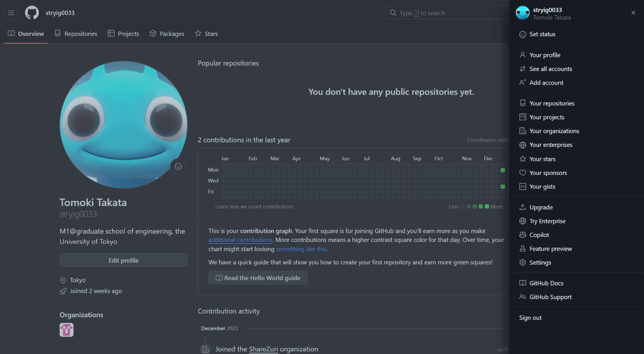
Task: Switch to the Packages tab
Action: [167, 34]
